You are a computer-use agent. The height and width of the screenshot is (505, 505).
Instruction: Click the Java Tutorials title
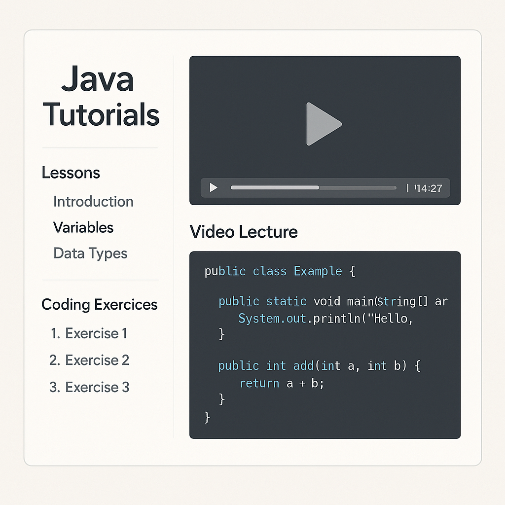pos(101,97)
